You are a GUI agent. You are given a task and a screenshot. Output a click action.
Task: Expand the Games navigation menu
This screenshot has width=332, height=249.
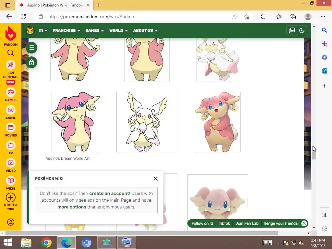94,30
